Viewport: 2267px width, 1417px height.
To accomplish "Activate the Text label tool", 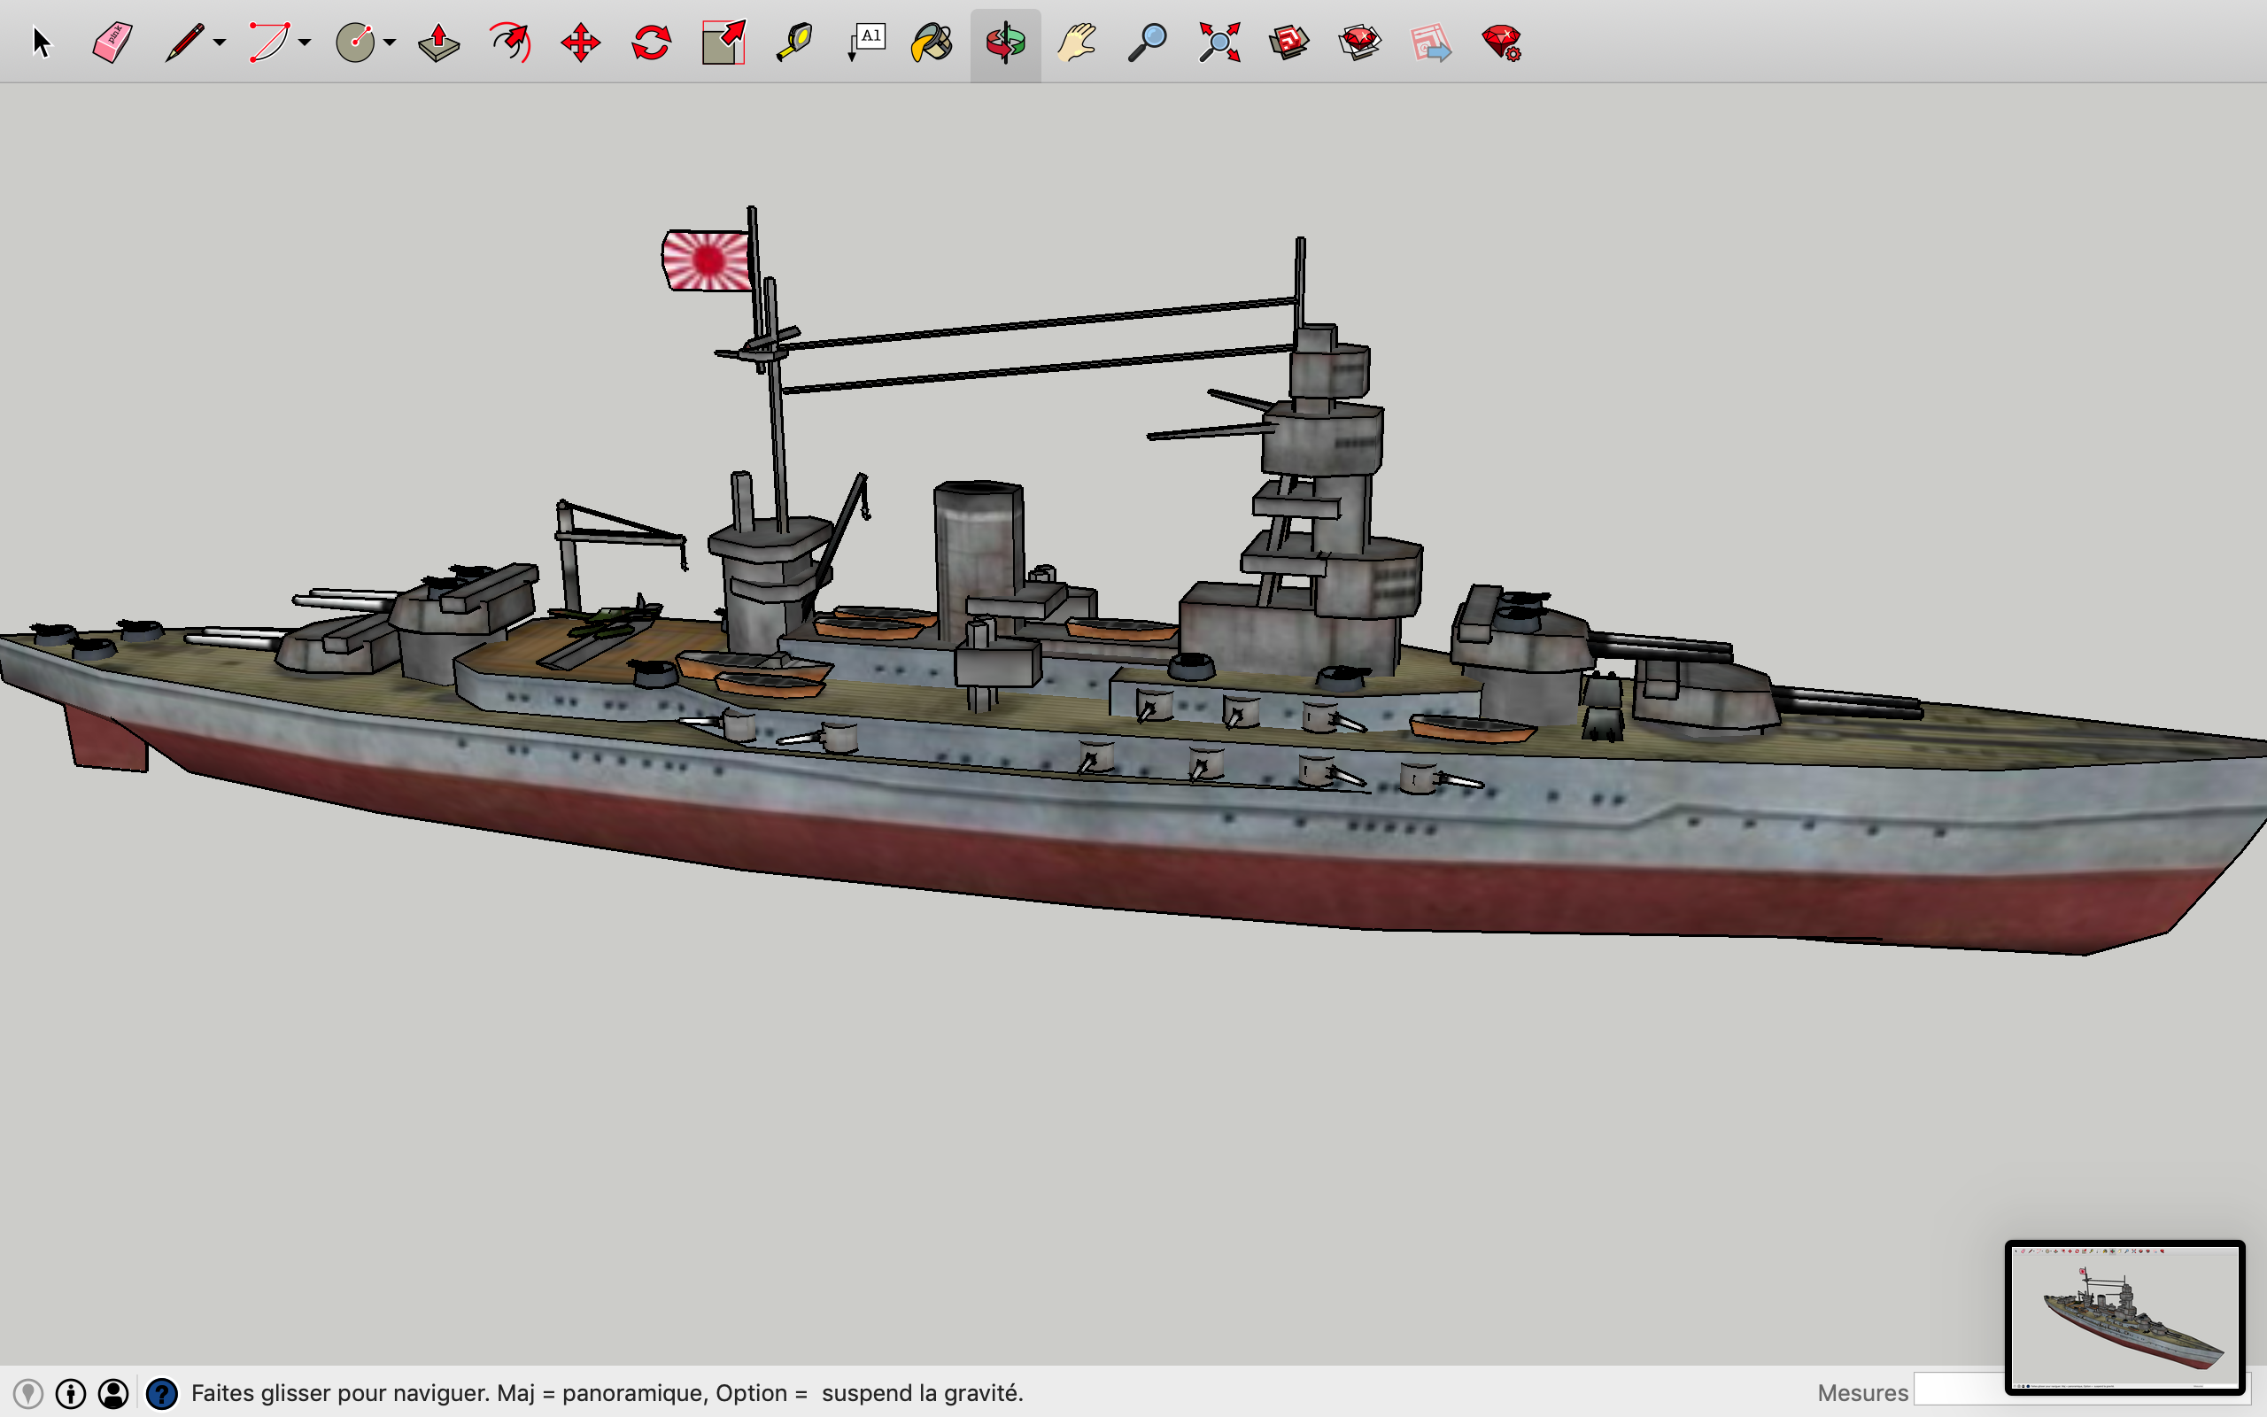I will 867,43.
